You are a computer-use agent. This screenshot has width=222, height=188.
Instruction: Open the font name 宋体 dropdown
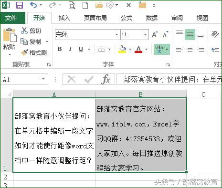[x=116, y=34]
